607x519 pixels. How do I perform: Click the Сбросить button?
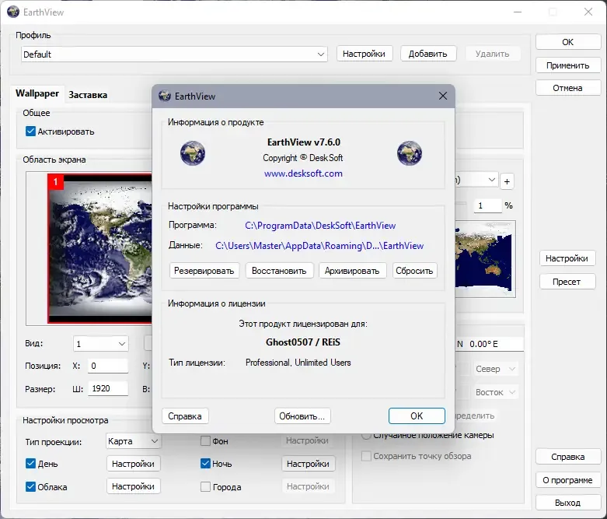(414, 271)
